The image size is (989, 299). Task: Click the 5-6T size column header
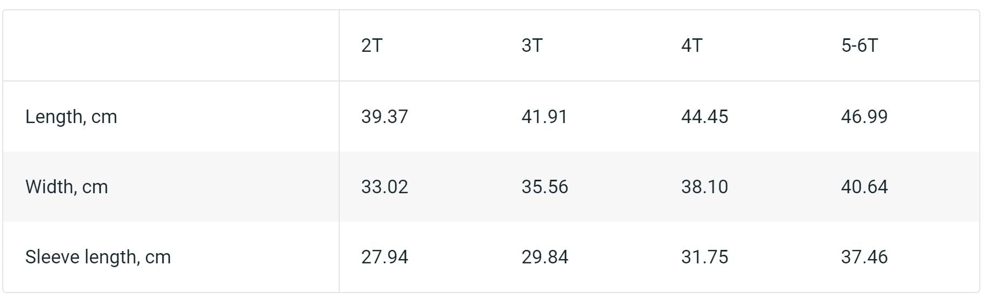859,45
